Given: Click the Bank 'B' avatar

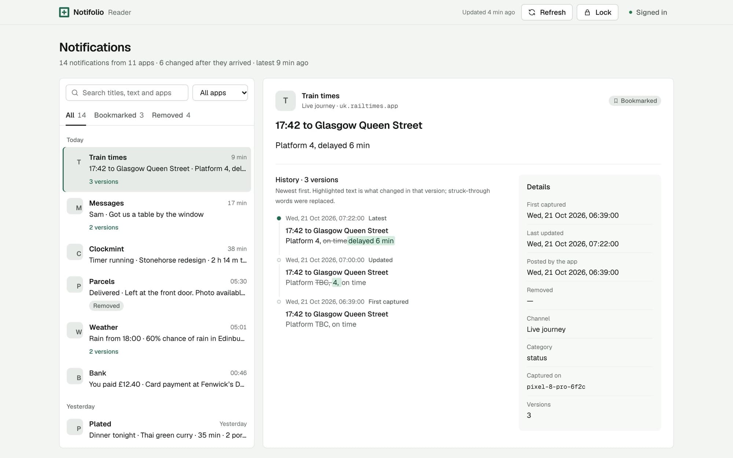Looking at the screenshot, I should [75, 376].
